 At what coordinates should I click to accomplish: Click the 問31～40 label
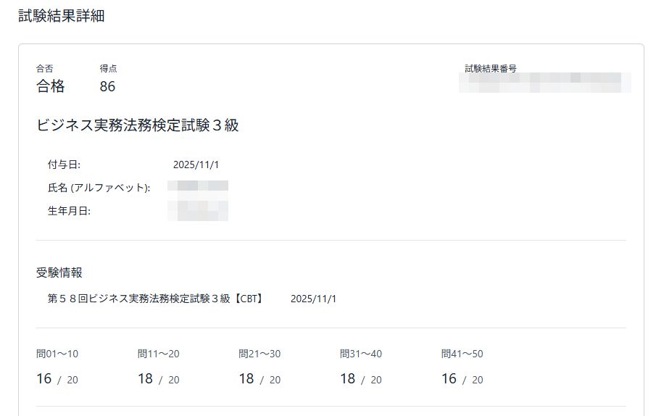click(x=361, y=354)
